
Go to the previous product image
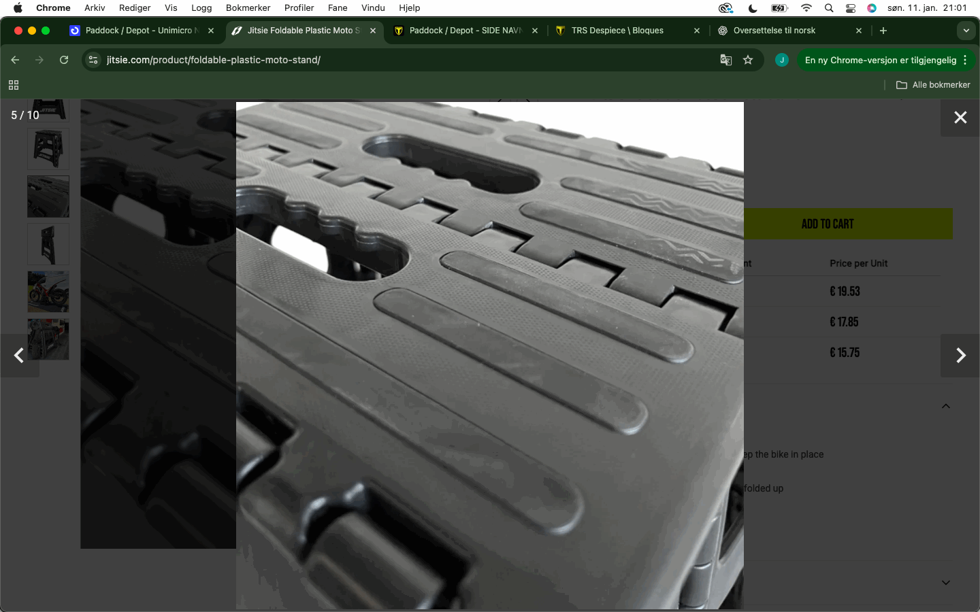[x=19, y=356]
